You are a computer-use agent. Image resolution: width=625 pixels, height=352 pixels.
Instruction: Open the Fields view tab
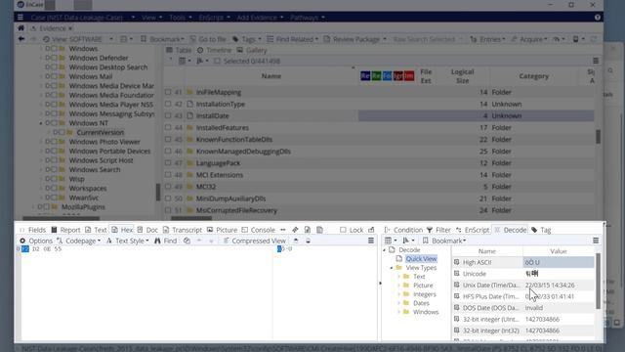[32, 230]
